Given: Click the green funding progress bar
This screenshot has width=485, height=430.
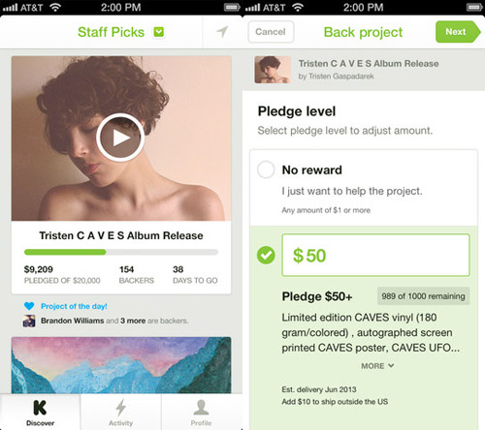Looking at the screenshot, I should click(x=65, y=252).
